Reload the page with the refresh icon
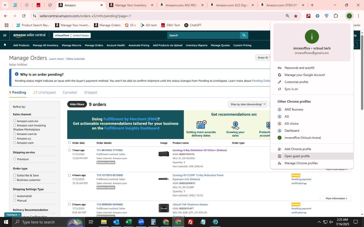The width and height of the screenshot is (364, 227). point(24,16)
